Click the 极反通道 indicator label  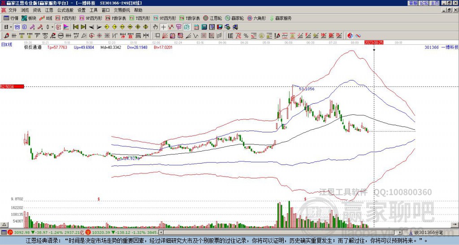(33, 47)
